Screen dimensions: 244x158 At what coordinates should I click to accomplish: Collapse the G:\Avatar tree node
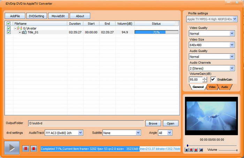click(x=15, y=28)
